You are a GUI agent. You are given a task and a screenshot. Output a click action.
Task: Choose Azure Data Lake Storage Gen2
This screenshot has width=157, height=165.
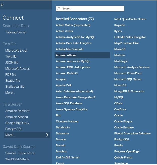[75, 97]
